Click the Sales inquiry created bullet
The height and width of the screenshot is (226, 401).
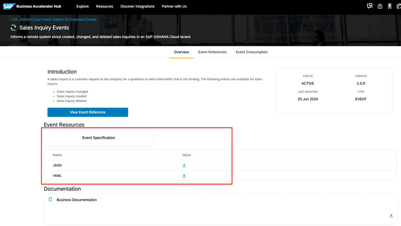(71, 96)
